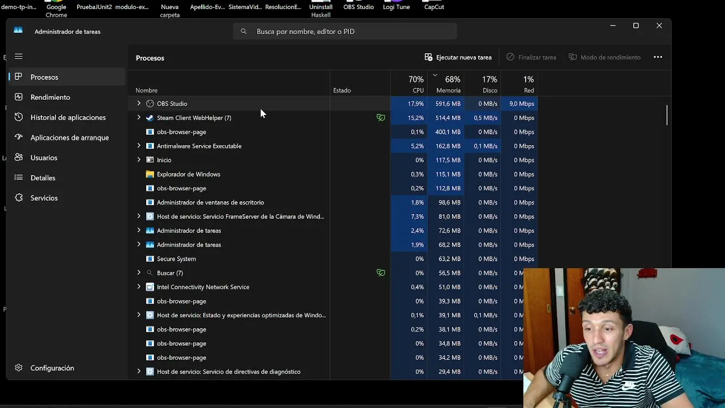725x408 pixels.
Task: Sort processes by Red column
Action: (519, 83)
